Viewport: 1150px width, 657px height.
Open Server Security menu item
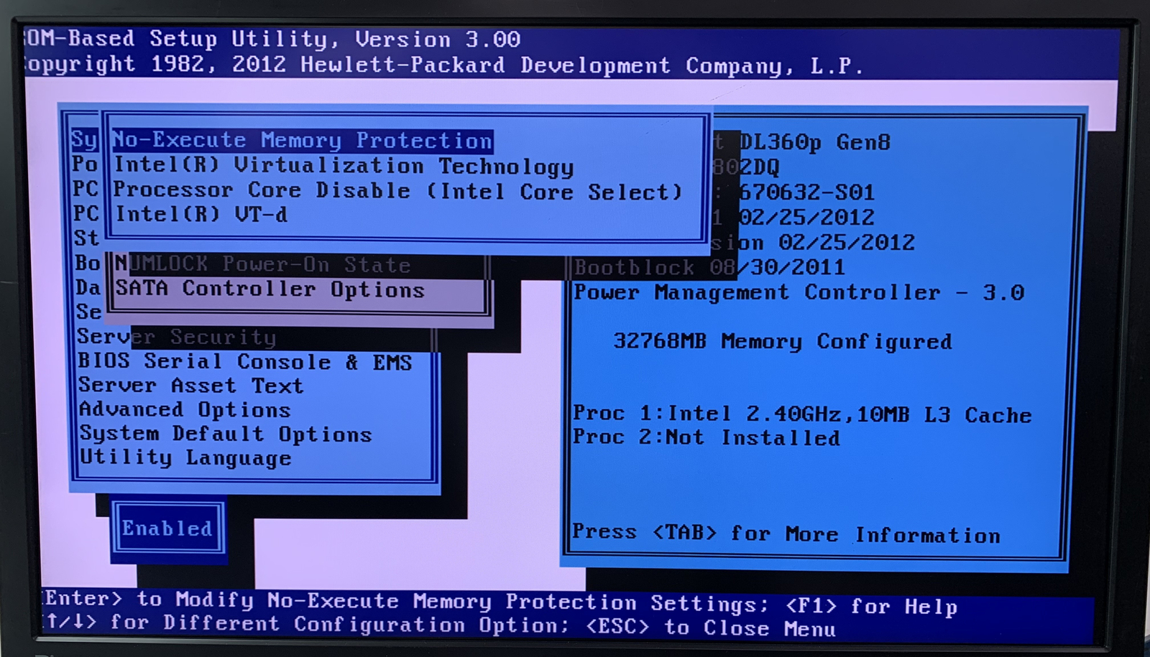tap(176, 337)
